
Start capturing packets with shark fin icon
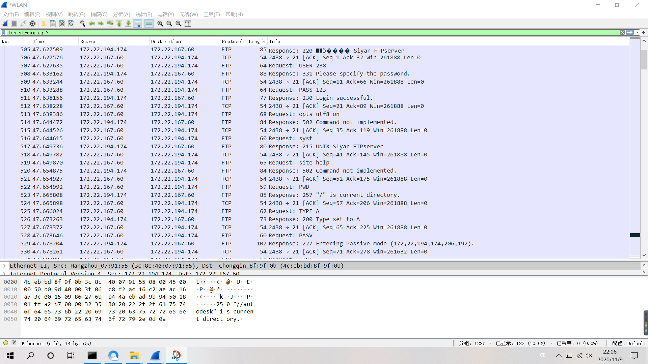pos(5,24)
